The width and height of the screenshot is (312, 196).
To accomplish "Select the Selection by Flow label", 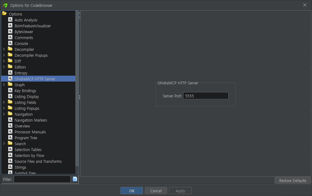I will 29,156.
